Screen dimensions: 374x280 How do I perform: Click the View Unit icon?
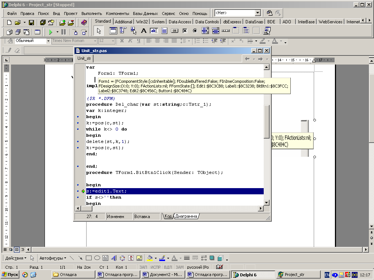coord(9,32)
